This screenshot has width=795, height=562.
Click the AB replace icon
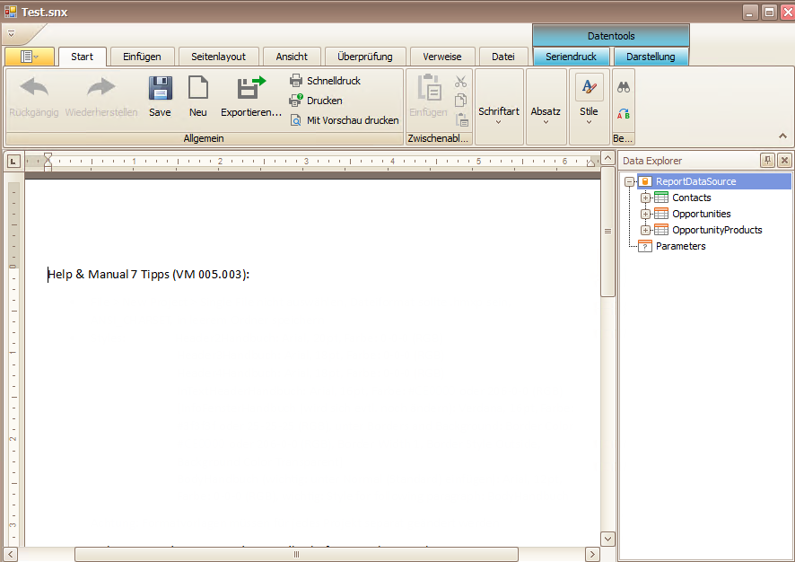click(624, 114)
